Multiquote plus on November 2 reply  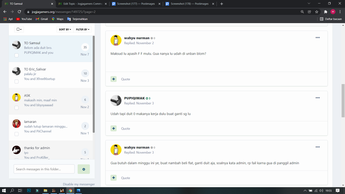tap(113, 79)
